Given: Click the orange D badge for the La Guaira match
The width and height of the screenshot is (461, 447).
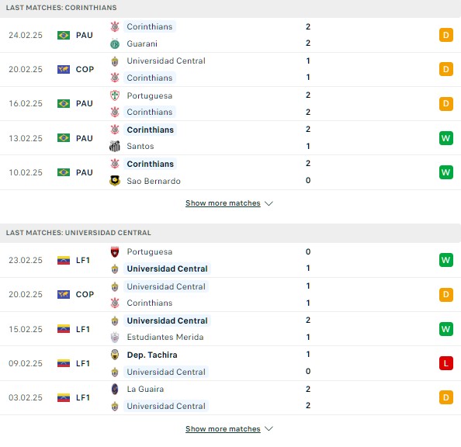Looking at the screenshot, I should click(x=446, y=397).
